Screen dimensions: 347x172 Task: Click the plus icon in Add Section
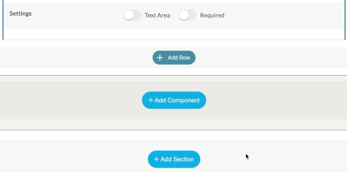(x=156, y=159)
